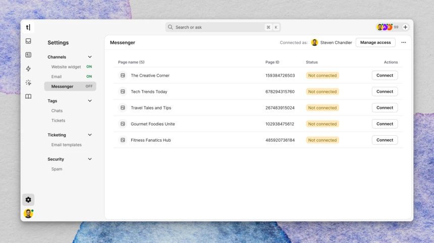Open the book knowledge base icon
The height and width of the screenshot is (243, 434).
click(x=28, y=96)
